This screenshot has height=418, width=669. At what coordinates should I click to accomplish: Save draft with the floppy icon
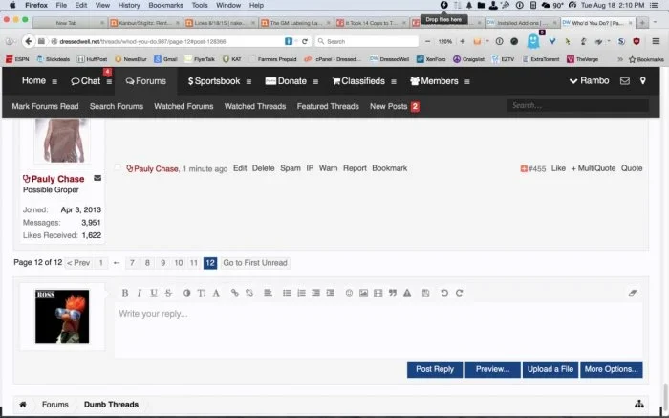pyautogui.click(x=426, y=293)
